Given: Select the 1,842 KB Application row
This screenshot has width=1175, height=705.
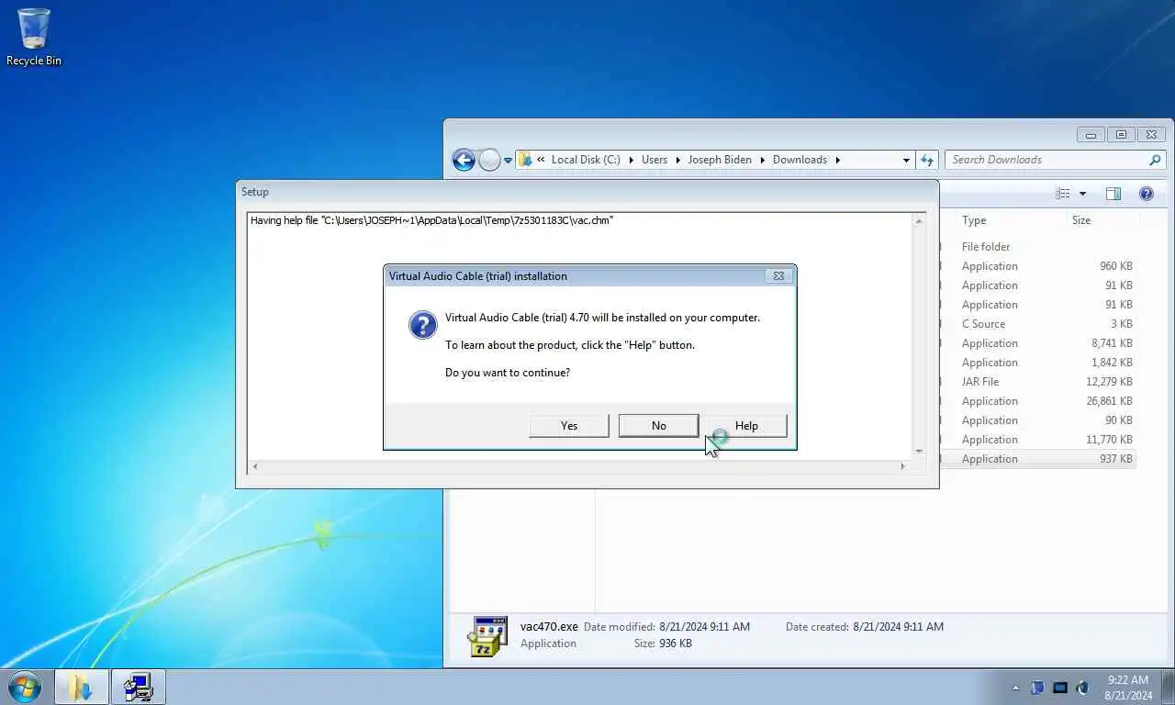Looking at the screenshot, I should click(1038, 363).
